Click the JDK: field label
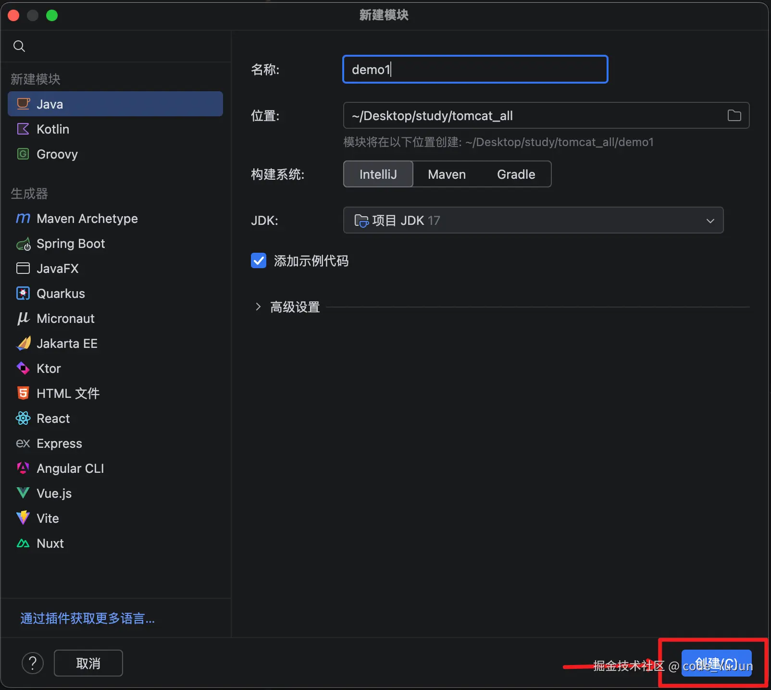Viewport: 771px width, 690px height. (264, 221)
